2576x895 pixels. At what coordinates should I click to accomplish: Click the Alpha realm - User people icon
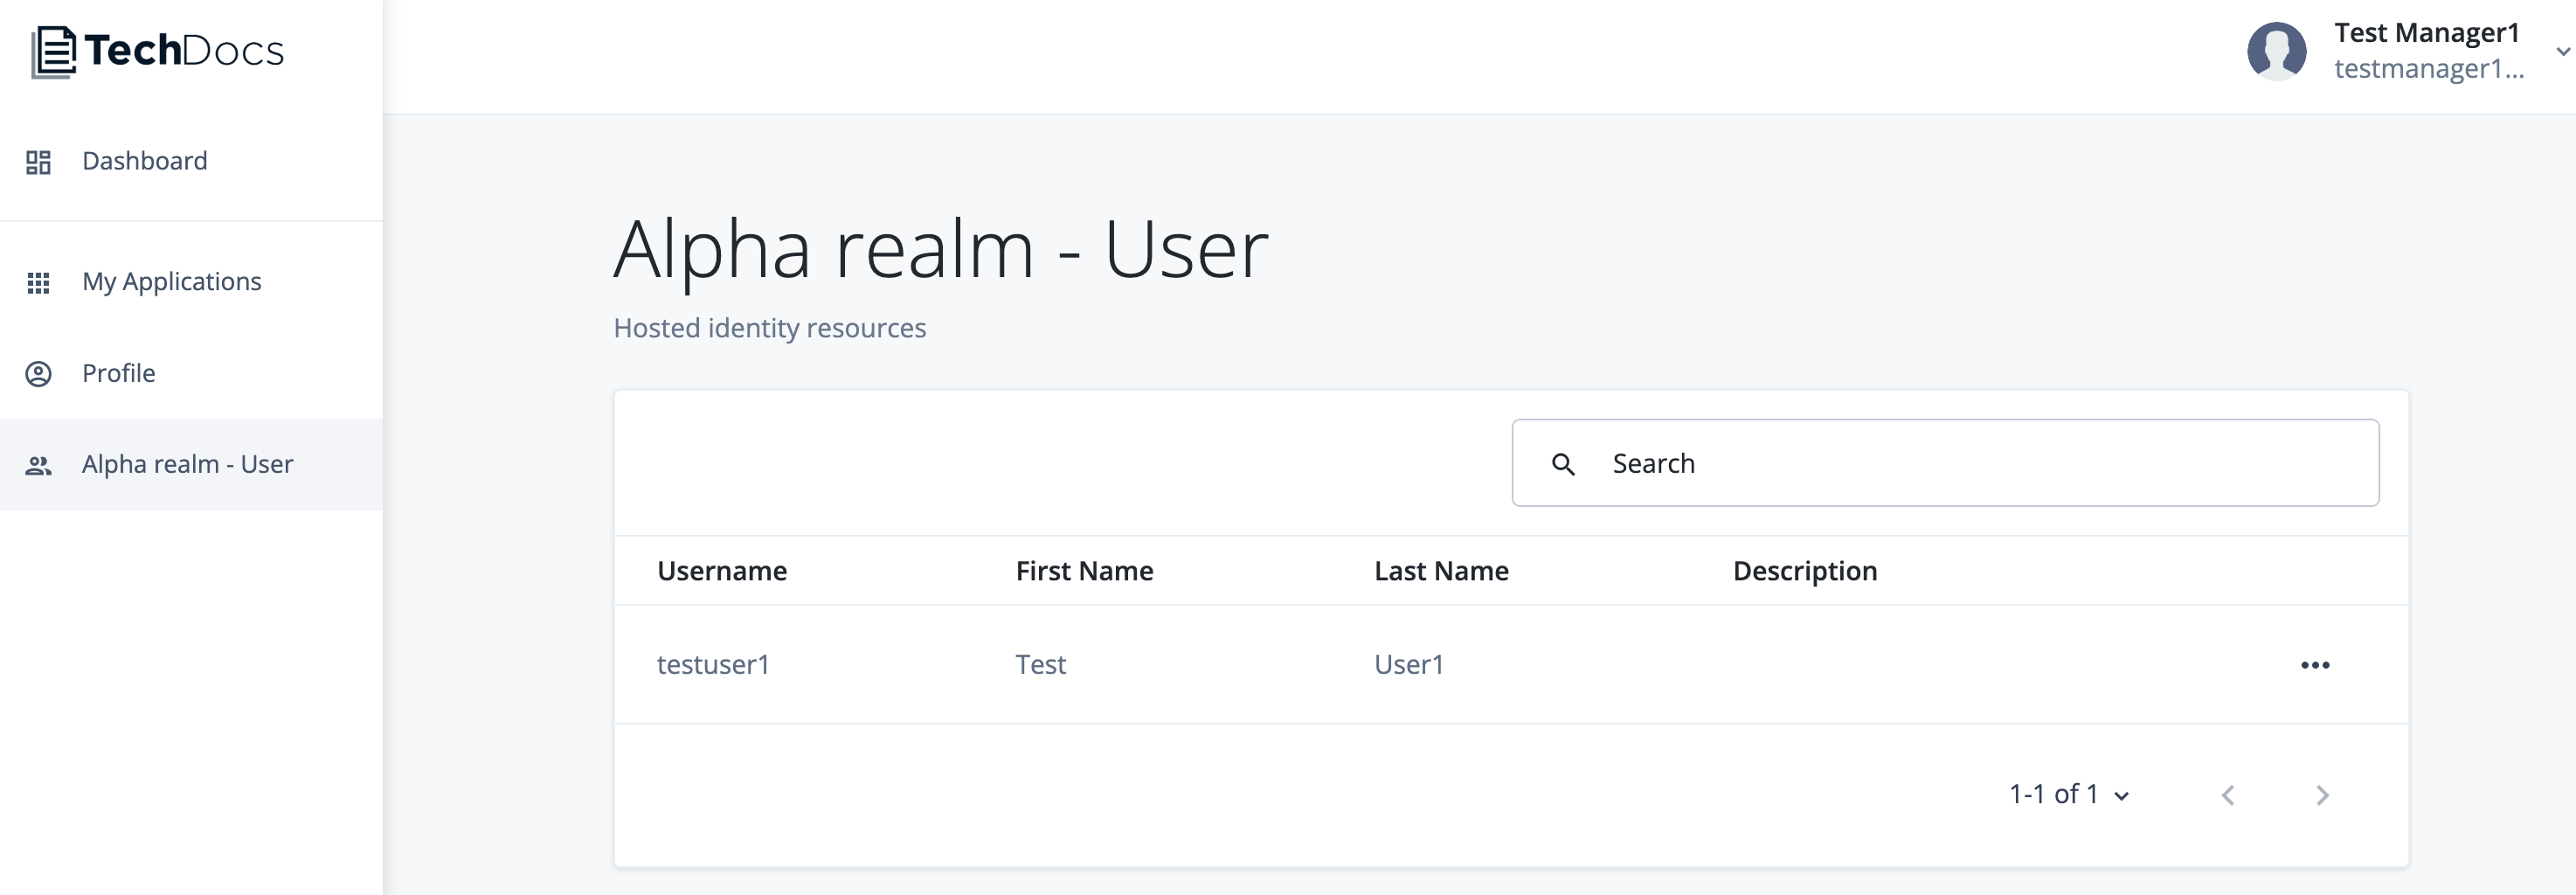coord(39,464)
